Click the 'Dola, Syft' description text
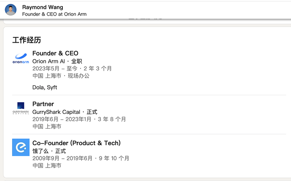The image size is (291, 181). coord(44,87)
